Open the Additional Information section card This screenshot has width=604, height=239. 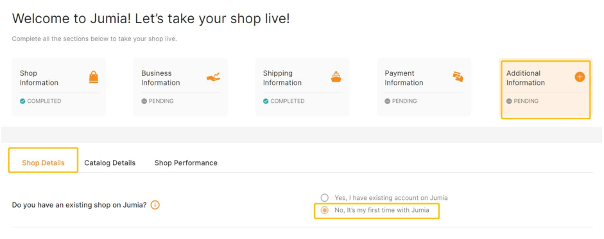tap(546, 89)
